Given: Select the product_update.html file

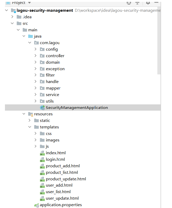Looking at the screenshot, I should [66, 179].
